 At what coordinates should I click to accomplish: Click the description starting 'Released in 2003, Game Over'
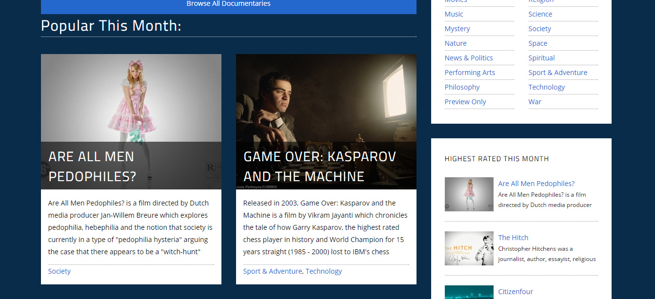[326, 227]
